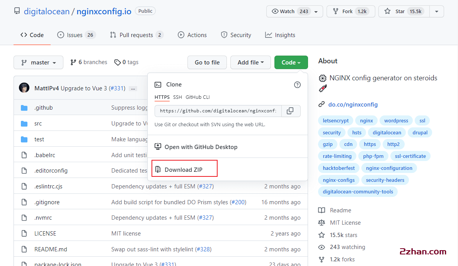Open the master branch selector dropdown

pyautogui.click(x=38, y=63)
